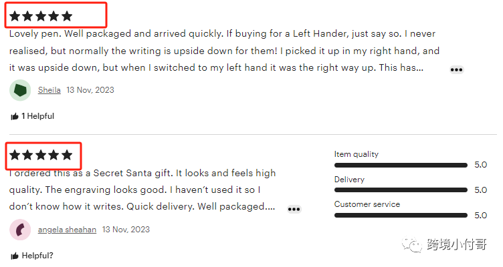
Task: Click the Helpful? button on angela's review
Action: coord(31,256)
